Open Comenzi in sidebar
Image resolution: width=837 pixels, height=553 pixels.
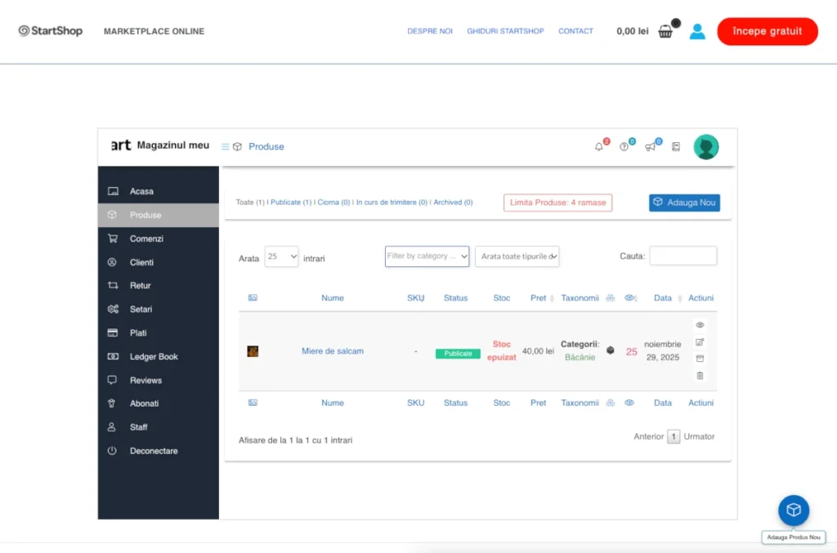click(159, 239)
